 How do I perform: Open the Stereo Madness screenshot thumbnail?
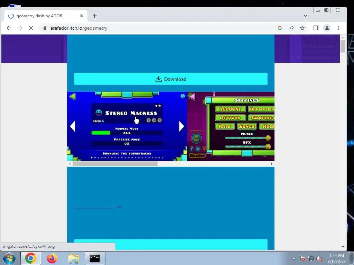coord(127,126)
